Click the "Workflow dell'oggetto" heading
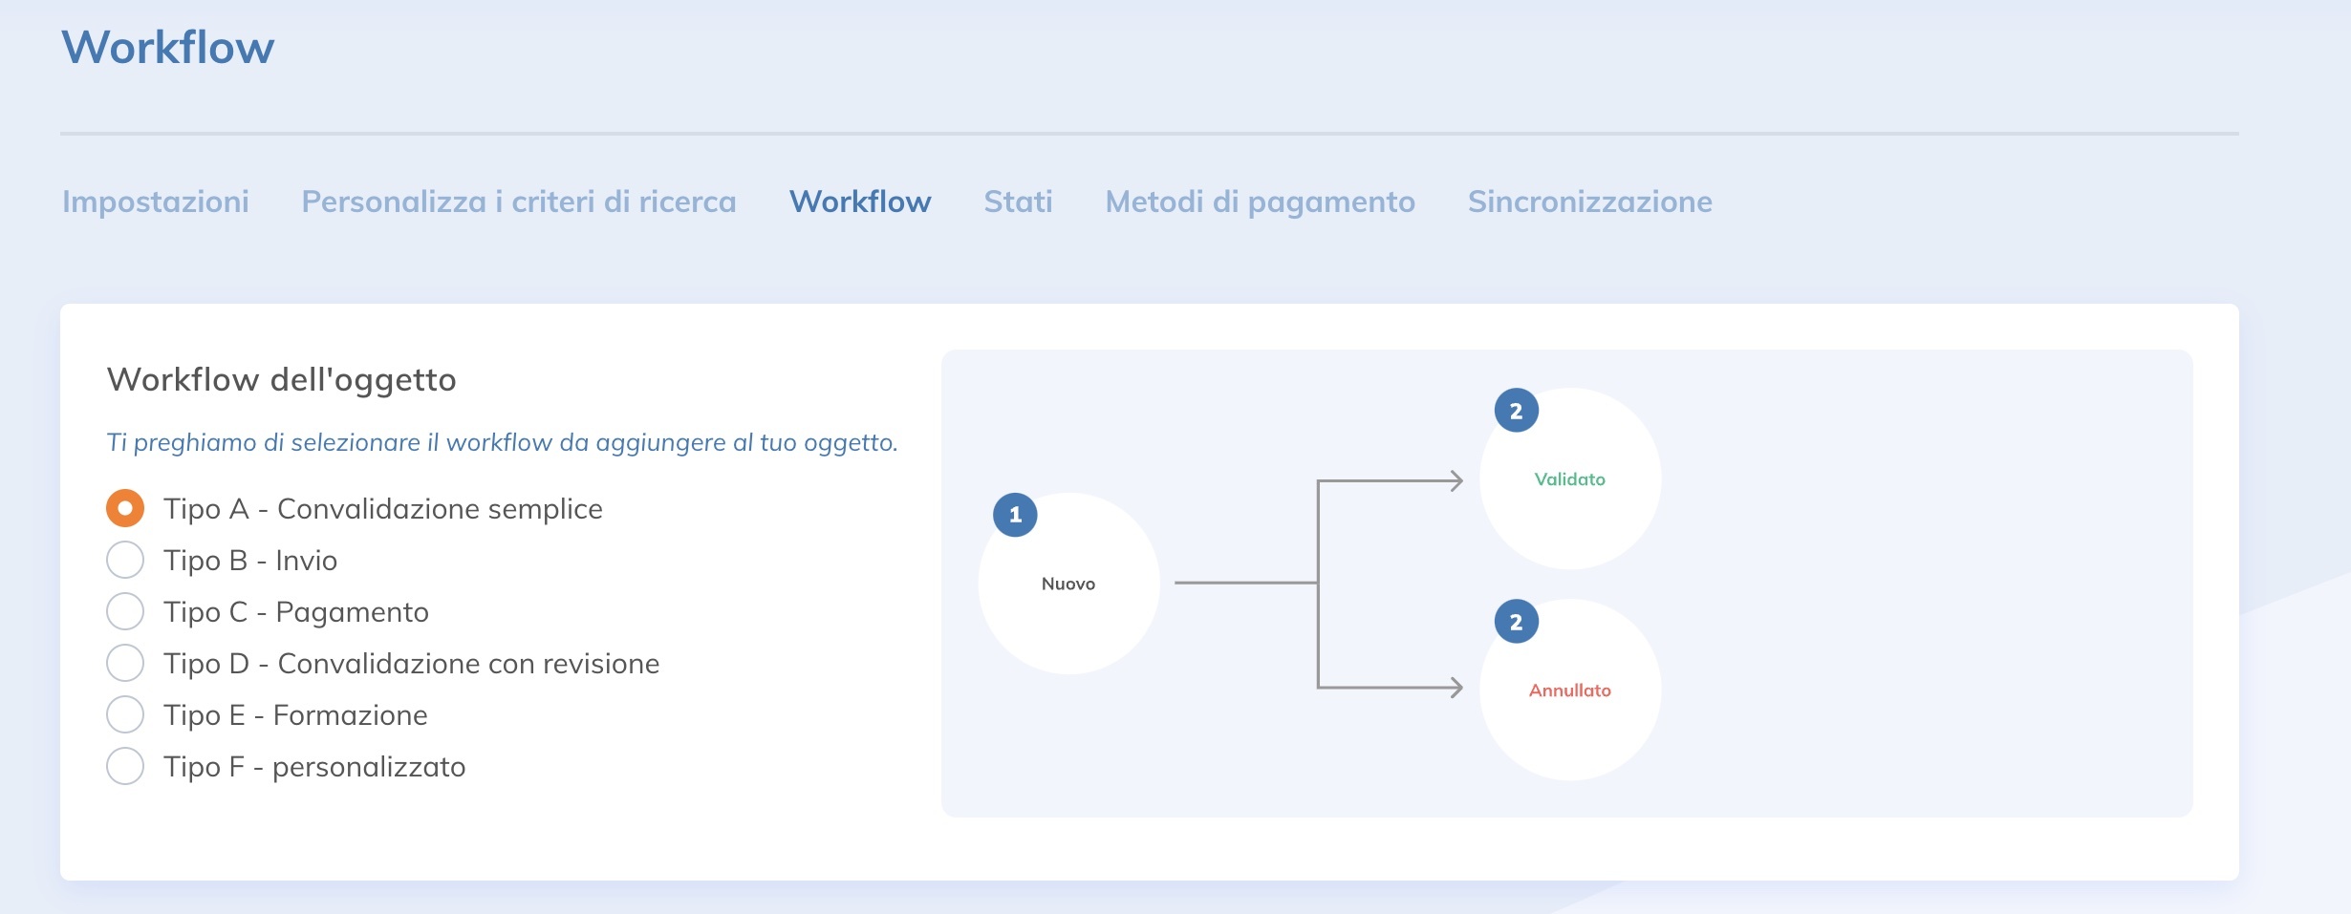The width and height of the screenshot is (2351, 914). coord(282,380)
